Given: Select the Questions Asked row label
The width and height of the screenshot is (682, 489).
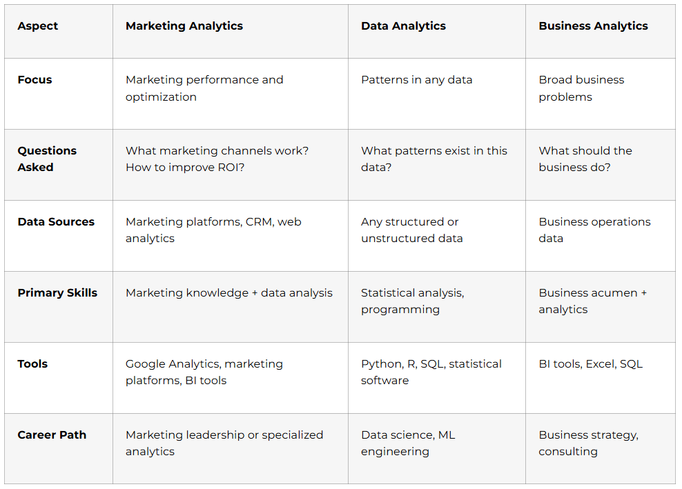Looking at the screenshot, I should pos(47,159).
